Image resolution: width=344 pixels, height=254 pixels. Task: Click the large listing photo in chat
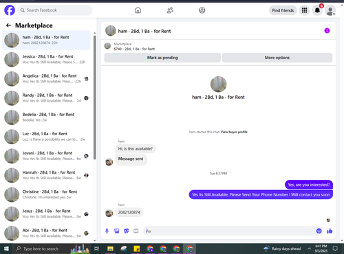[x=218, y=84]
